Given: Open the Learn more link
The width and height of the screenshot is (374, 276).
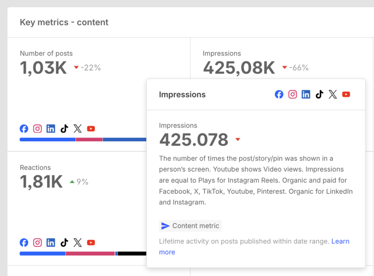Looking at the screenshot, I should pyautogui.click(x=340, y=241).
